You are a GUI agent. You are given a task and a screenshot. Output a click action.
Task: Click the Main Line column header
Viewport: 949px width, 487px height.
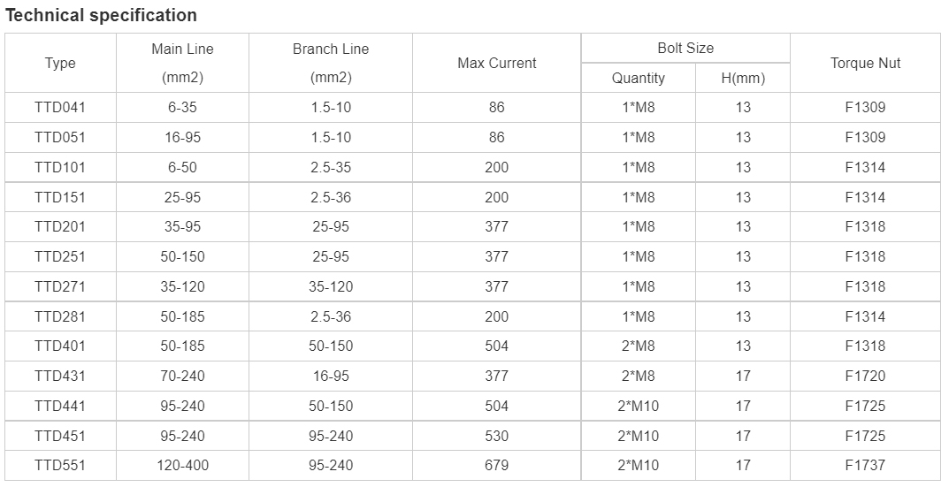point(182,63)
